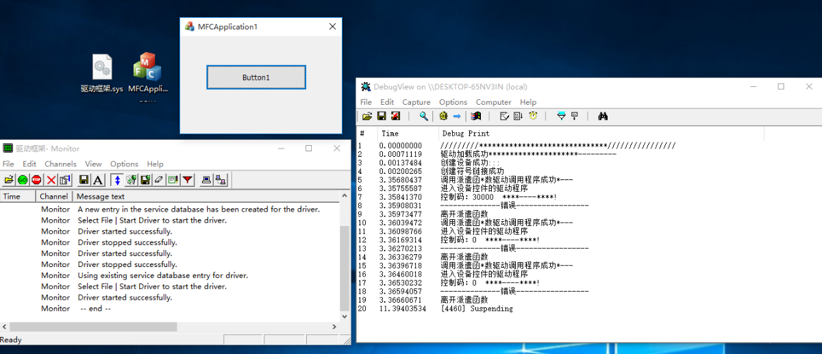
Task: Click the right scroll arrow in Monitor
Action: pyautogui.click(x=335, y=327)
